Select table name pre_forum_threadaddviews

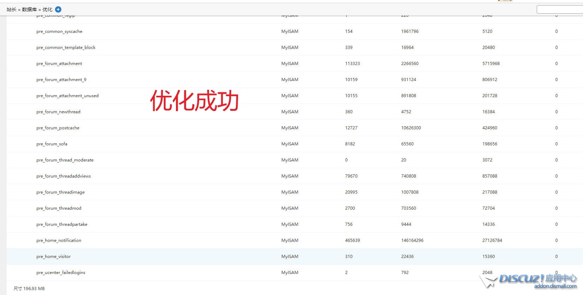(63, 176)
